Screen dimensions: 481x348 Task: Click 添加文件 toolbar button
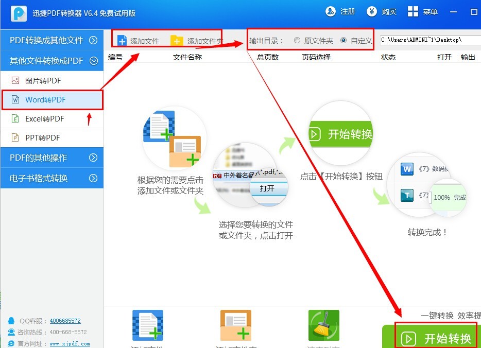(139, 41)
